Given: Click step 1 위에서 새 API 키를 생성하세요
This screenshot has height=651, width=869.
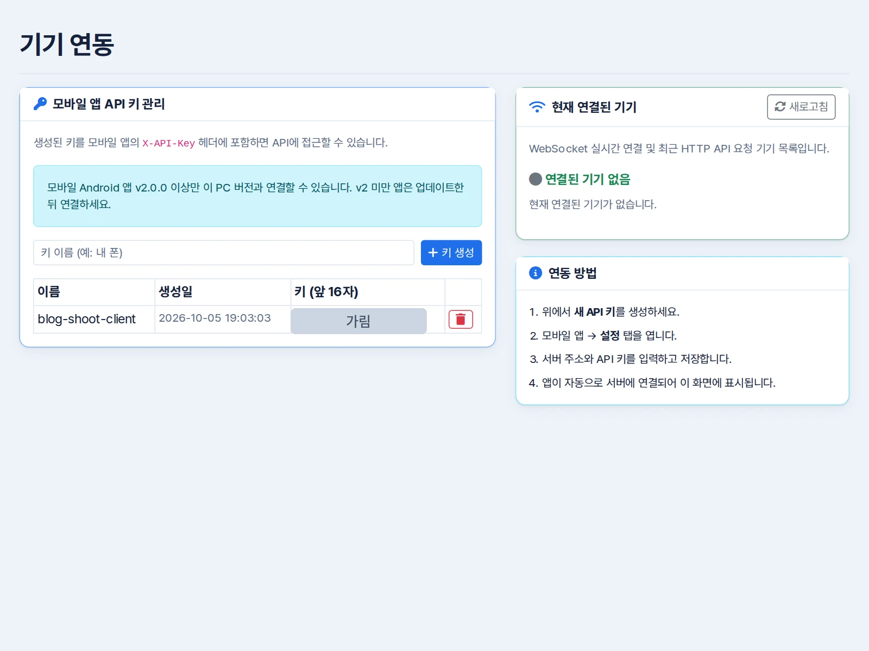Looking at the screenshot, I should point(604,312).
